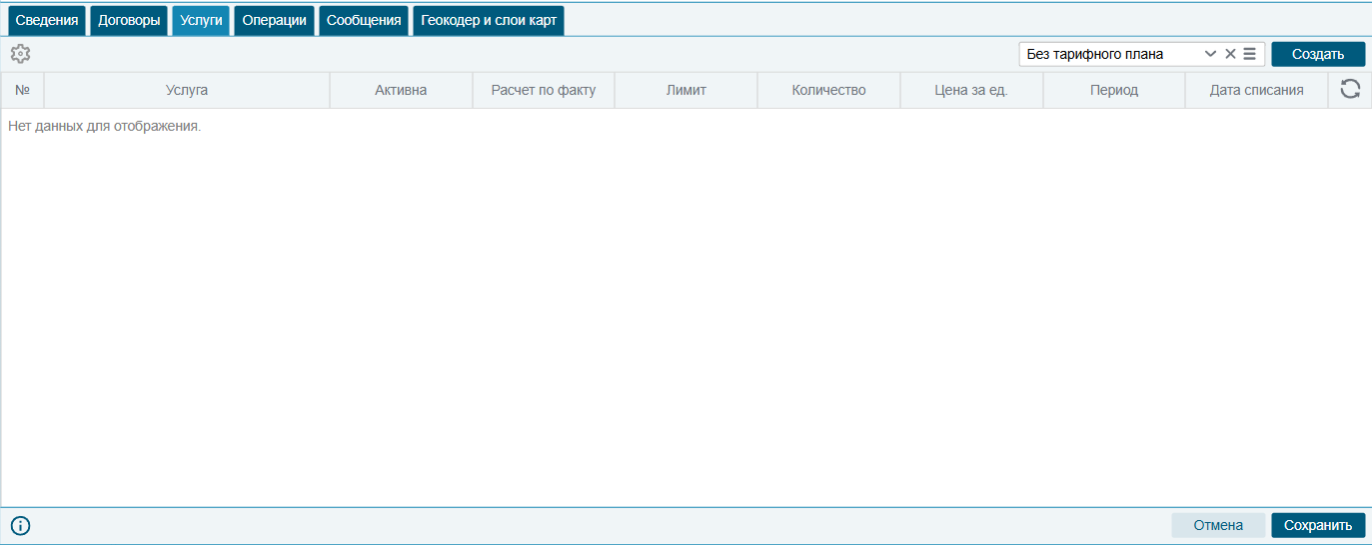
Task: Click the Сохранить button
Action: pos(1317,525)
